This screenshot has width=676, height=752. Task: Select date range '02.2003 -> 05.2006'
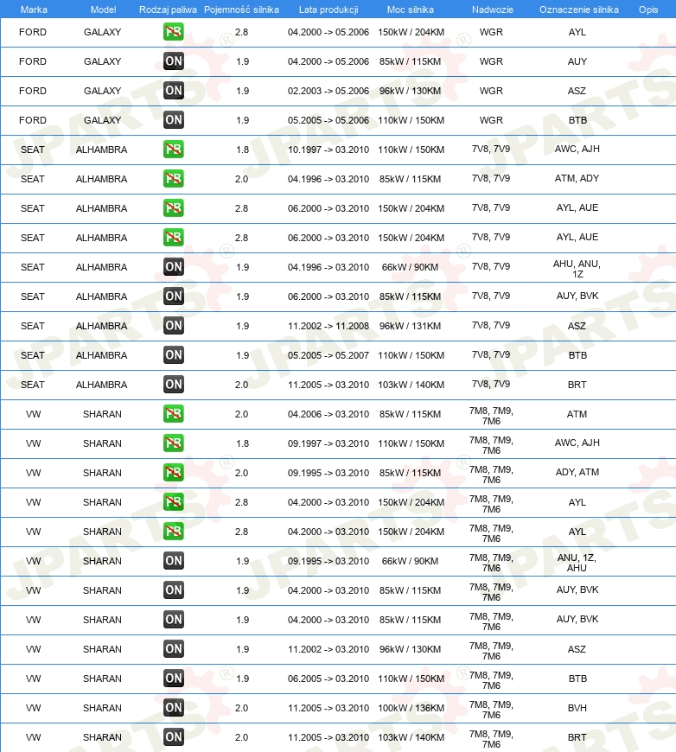click(x=328, y=91)
